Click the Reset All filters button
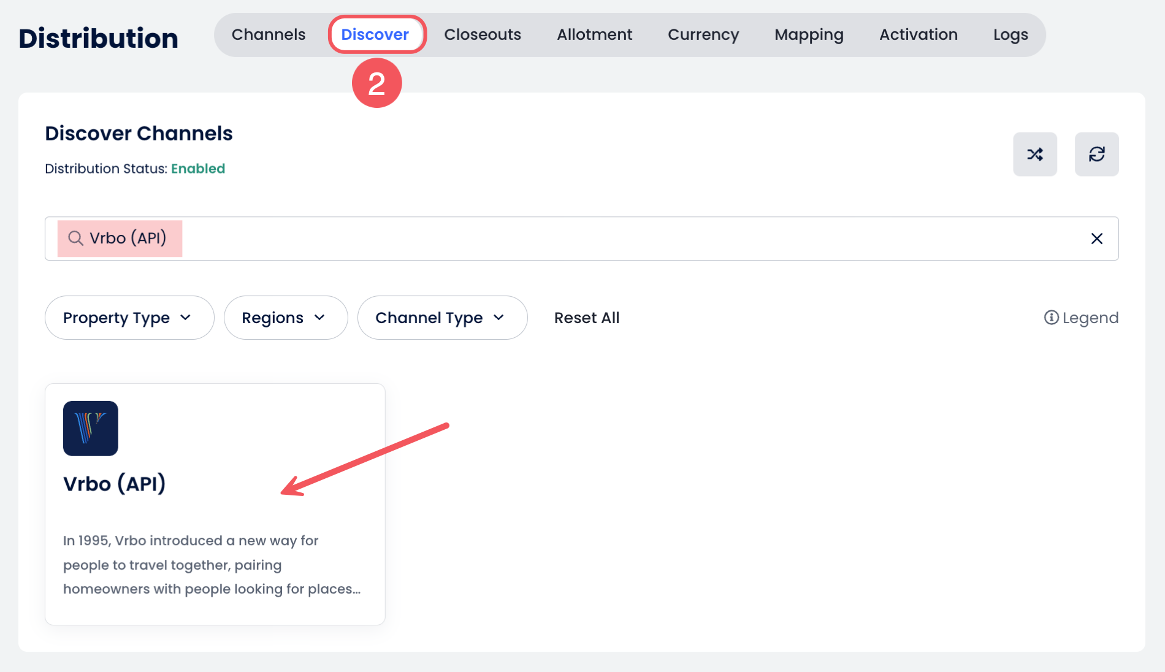Viewport: 1165px width, 672px height. 586,318
